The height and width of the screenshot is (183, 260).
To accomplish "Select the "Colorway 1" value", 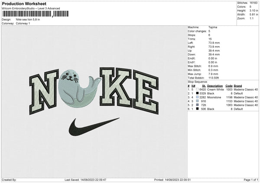I will [x=23, y=23].
